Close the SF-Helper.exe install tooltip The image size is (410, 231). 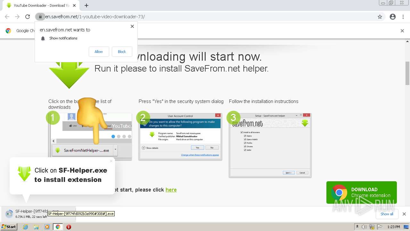point(111,161)
